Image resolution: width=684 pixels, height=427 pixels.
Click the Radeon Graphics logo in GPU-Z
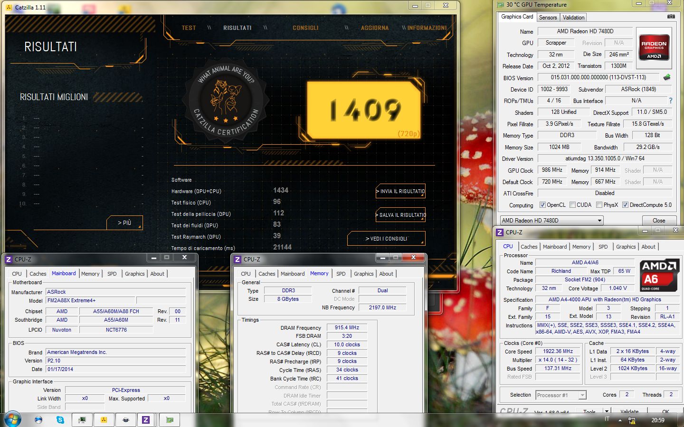click(654, 47)
